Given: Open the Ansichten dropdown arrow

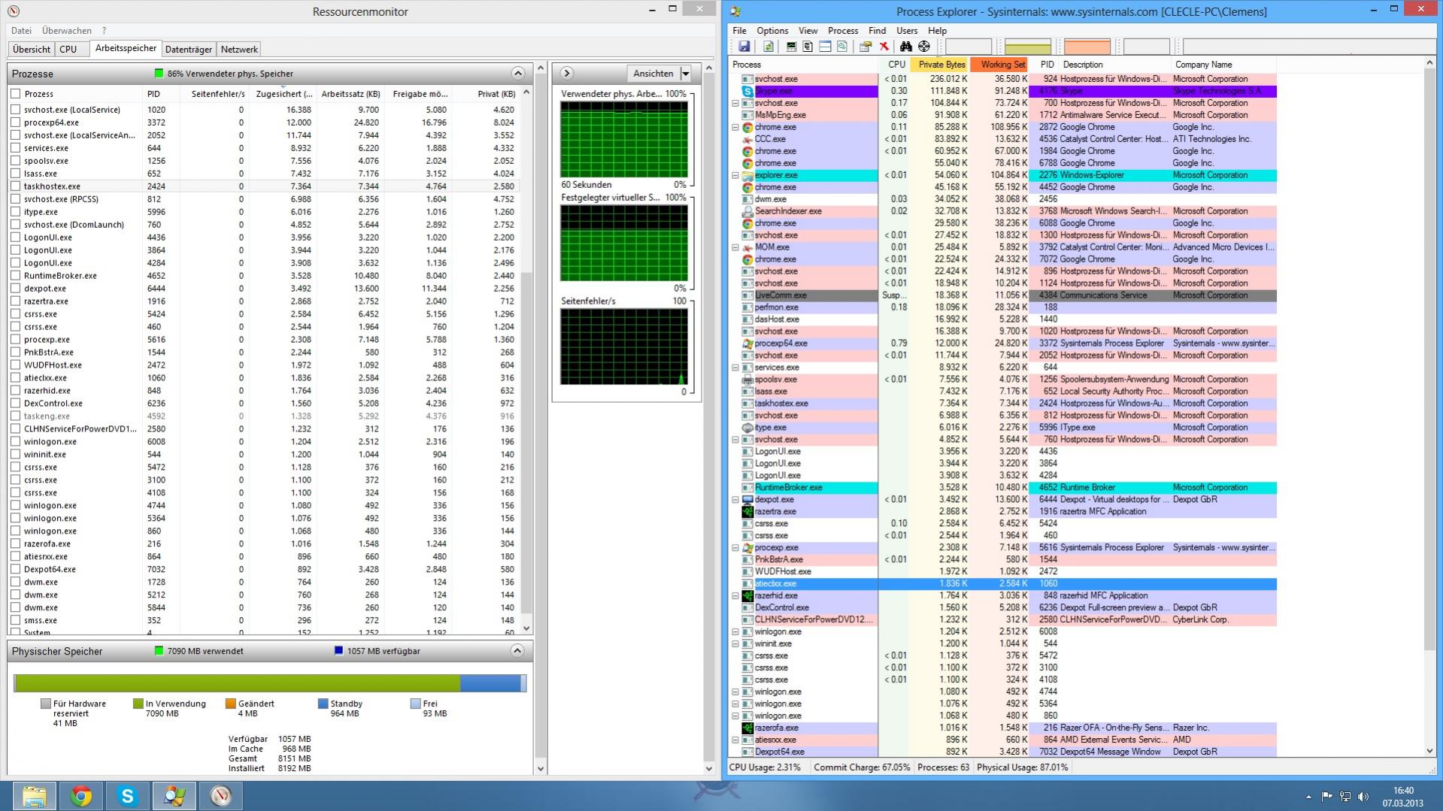Looking at the screenshot, I should (x=685, y=74).
